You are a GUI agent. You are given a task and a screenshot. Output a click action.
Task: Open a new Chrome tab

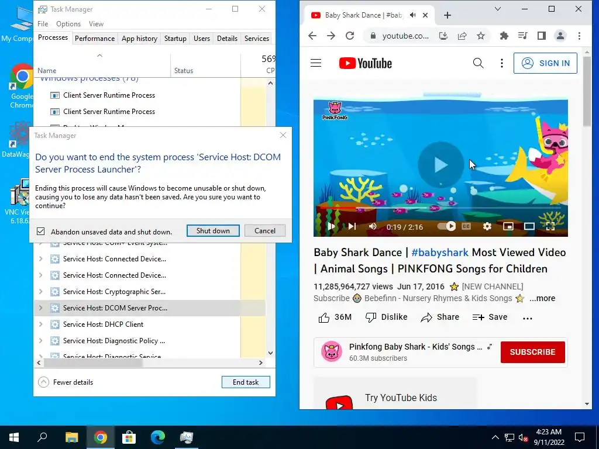click(447, 15)
